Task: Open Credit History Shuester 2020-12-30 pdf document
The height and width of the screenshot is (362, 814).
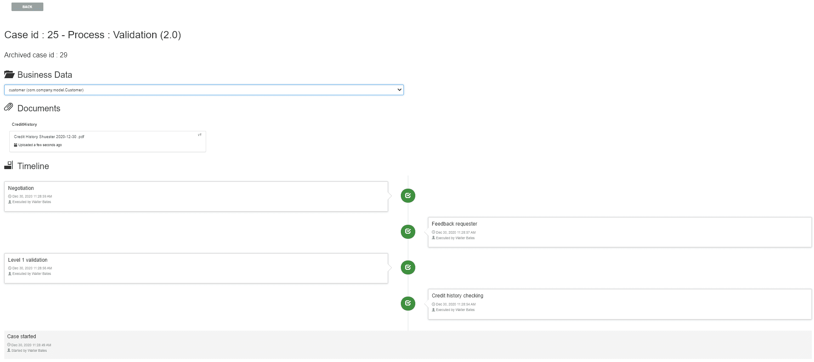Action: [49, 137]
